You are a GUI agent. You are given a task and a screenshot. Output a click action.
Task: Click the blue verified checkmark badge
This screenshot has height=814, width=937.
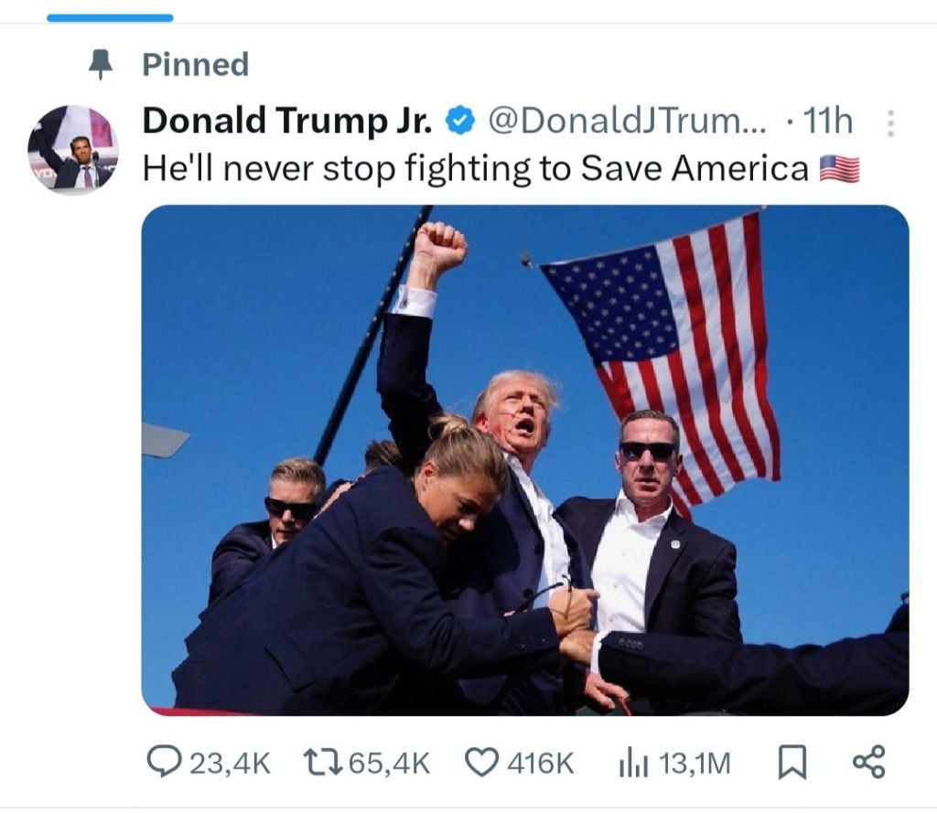point(459,121)
